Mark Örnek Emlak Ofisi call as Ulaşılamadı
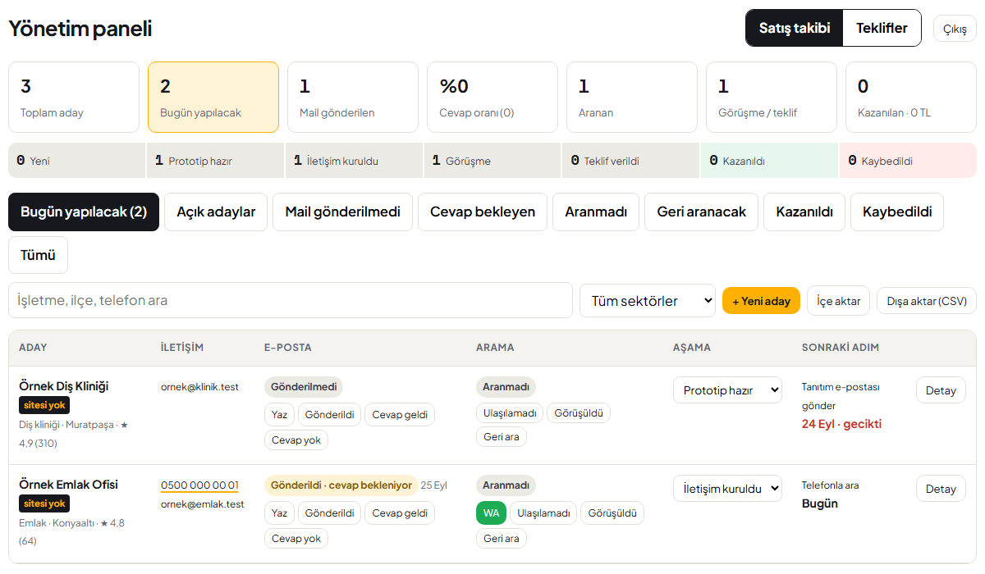The width and height of the screenshot is (985, 574). coord(543,513)
